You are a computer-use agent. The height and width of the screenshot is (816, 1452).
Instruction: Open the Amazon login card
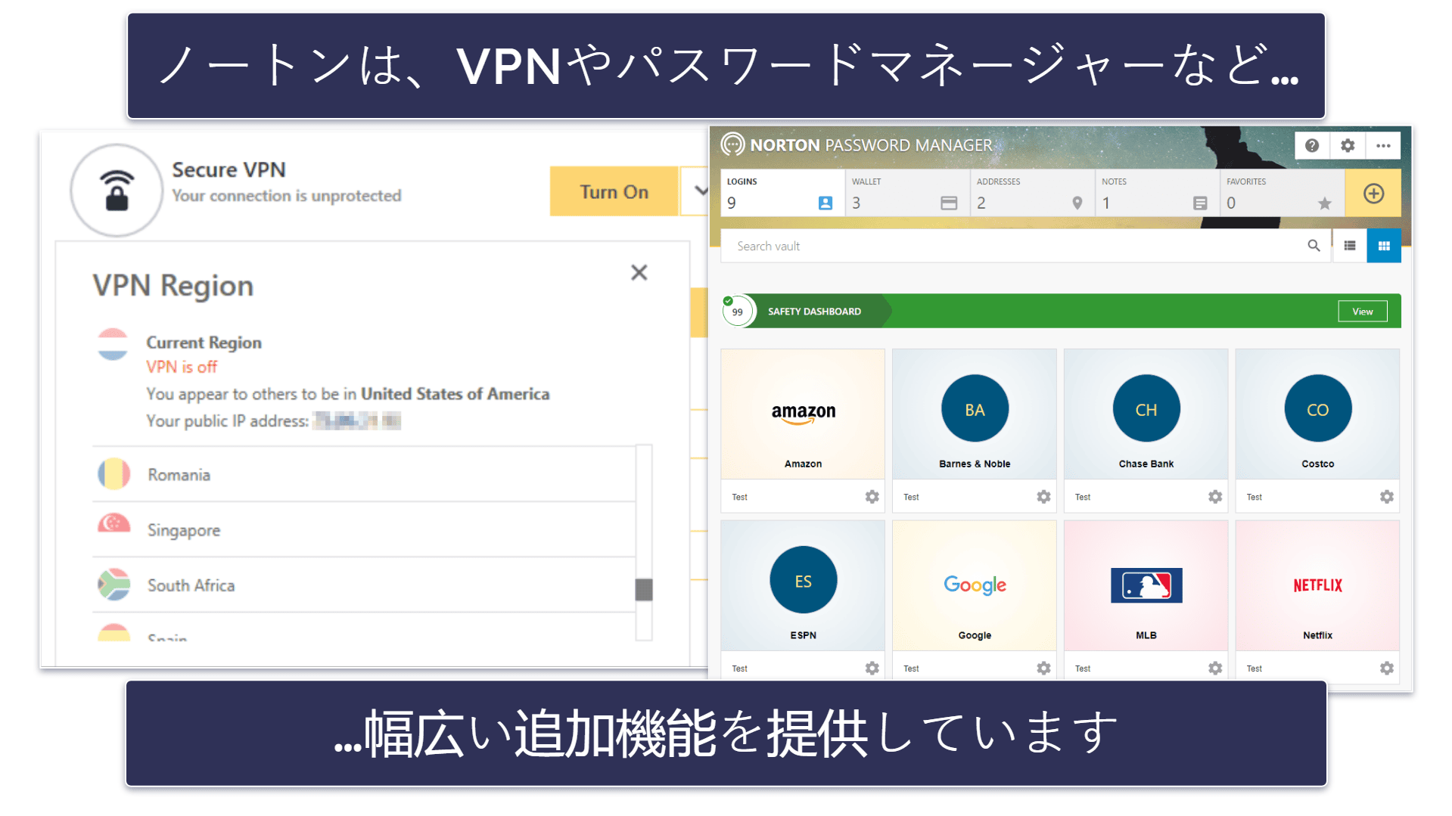803,414
